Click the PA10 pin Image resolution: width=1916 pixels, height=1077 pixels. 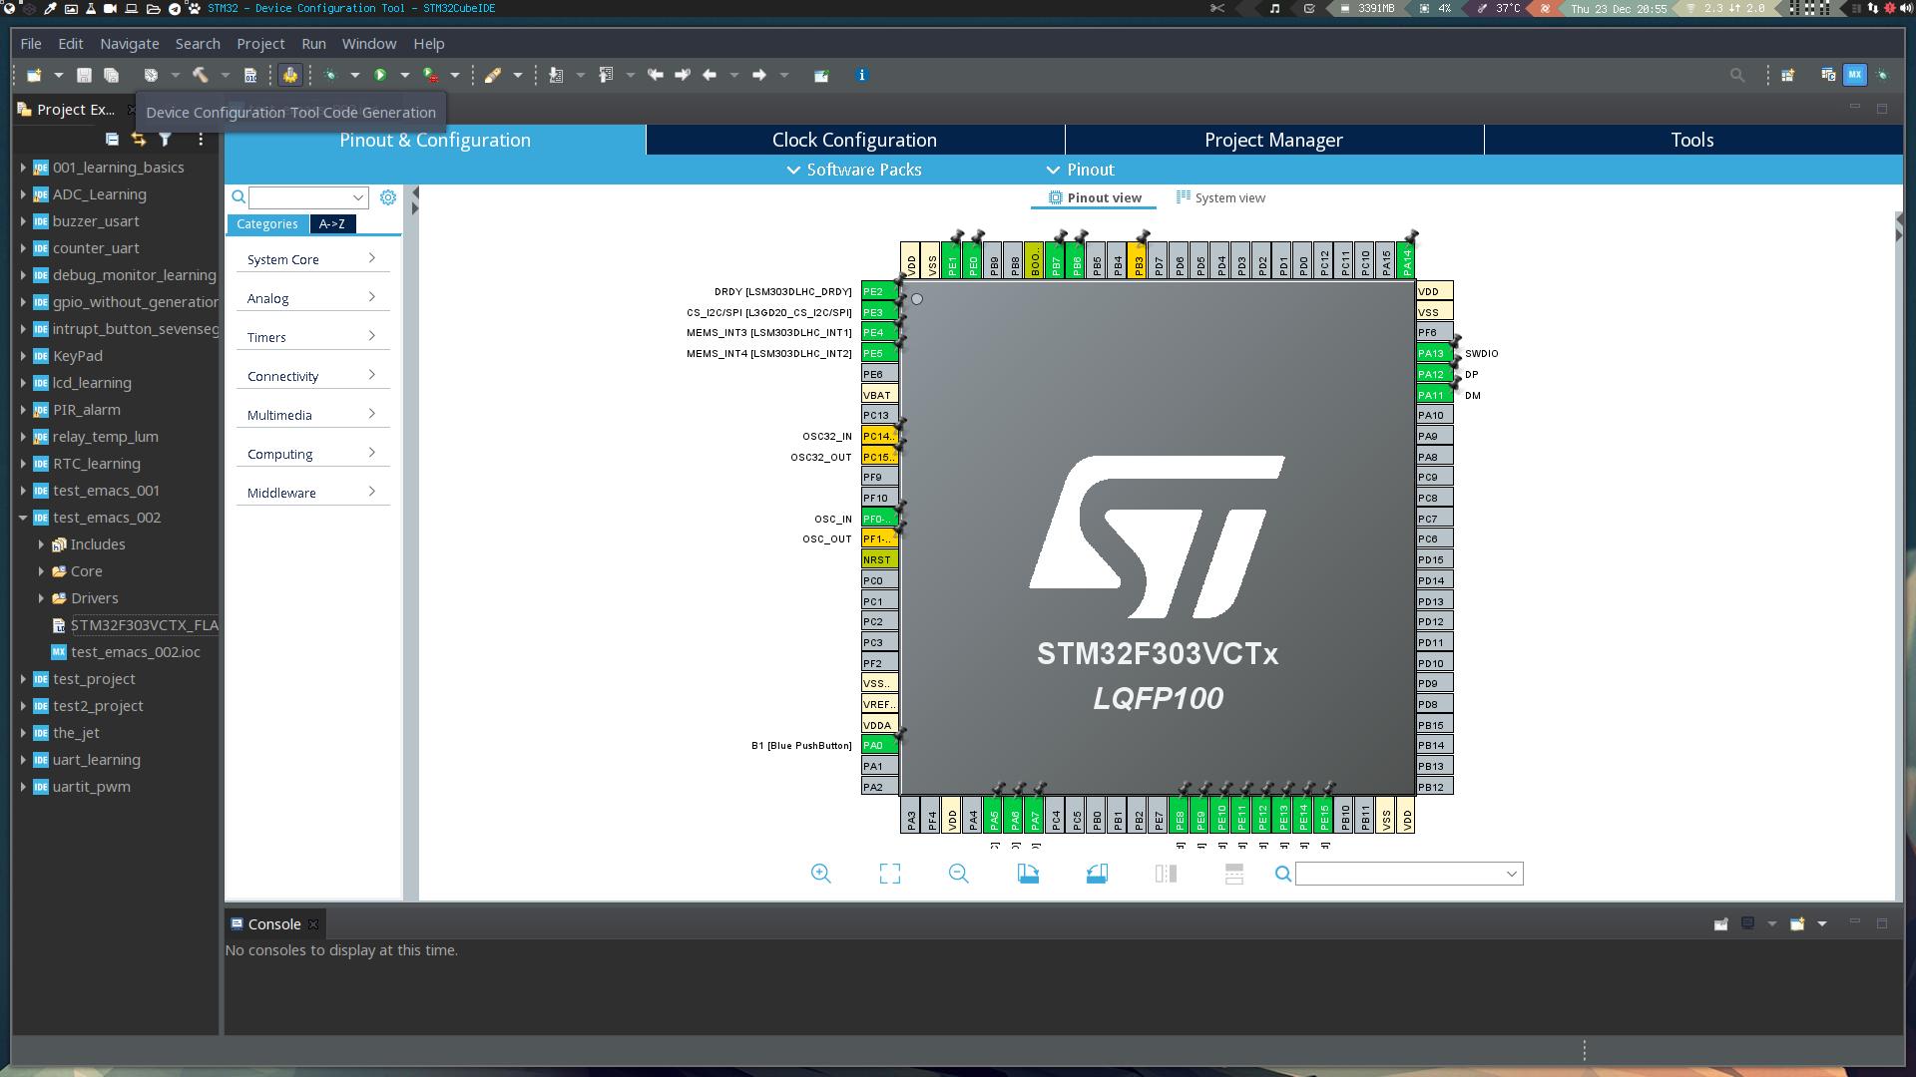pos(1435,415)
